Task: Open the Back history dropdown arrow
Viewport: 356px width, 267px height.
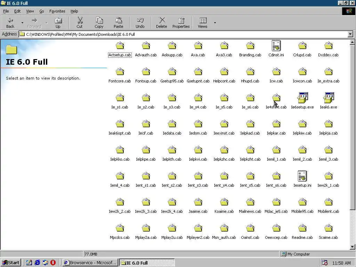Action: (22, 23)
